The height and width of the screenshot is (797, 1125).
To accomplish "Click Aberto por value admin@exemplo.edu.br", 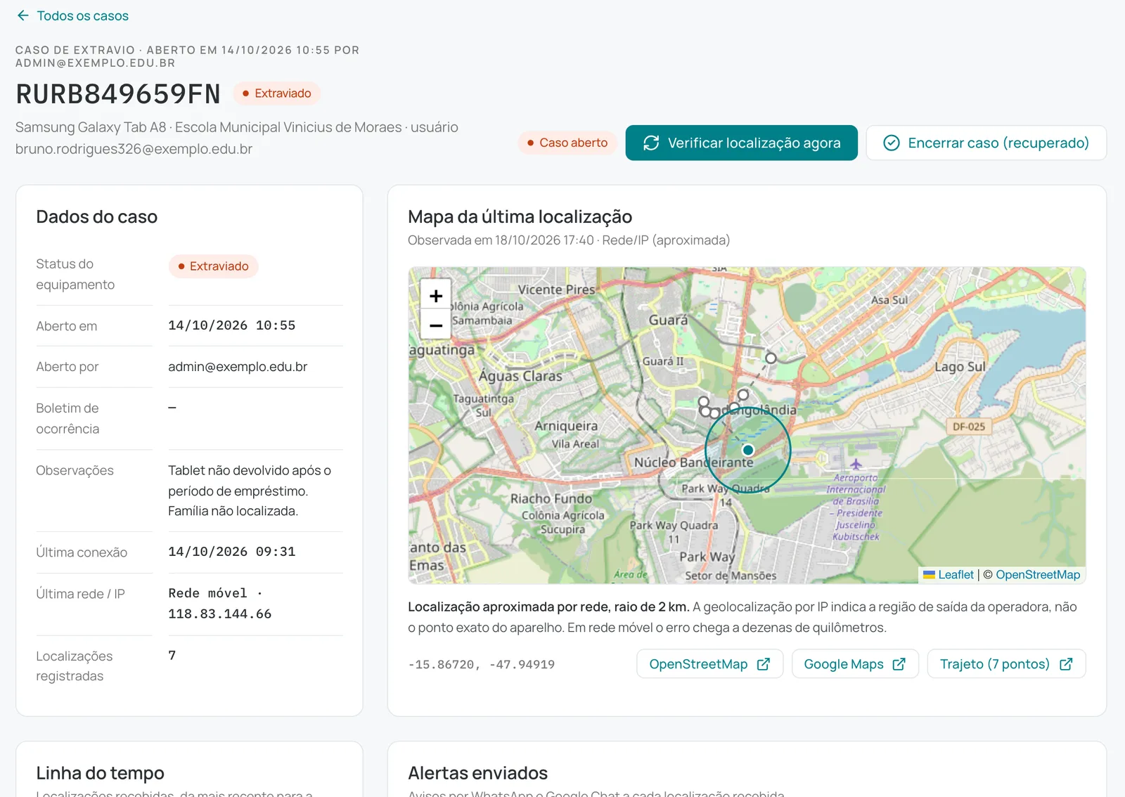I will click(238, 367).
